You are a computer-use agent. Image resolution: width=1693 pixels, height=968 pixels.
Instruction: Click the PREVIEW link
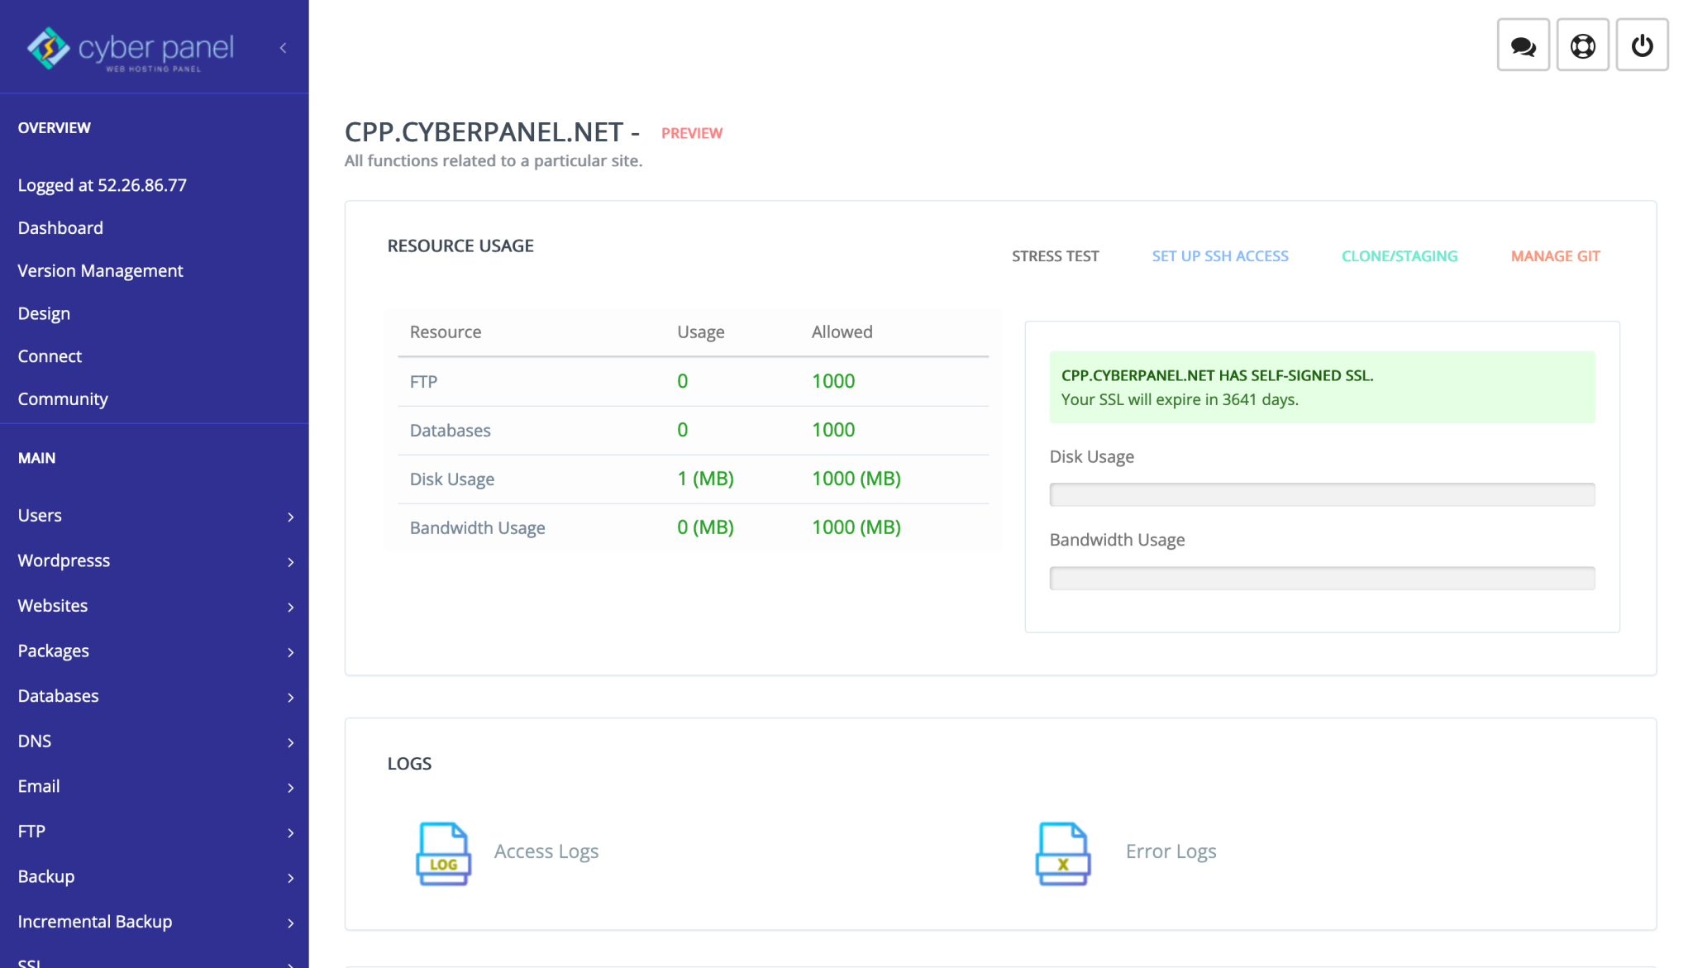(x=692, y=133)
